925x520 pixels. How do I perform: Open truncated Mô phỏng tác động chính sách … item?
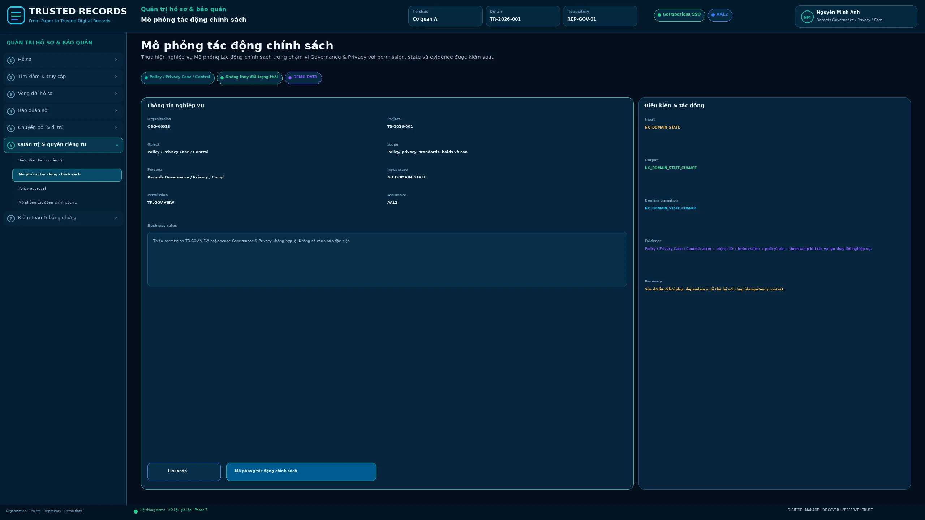pyautogui.click(x=67, y=203)
